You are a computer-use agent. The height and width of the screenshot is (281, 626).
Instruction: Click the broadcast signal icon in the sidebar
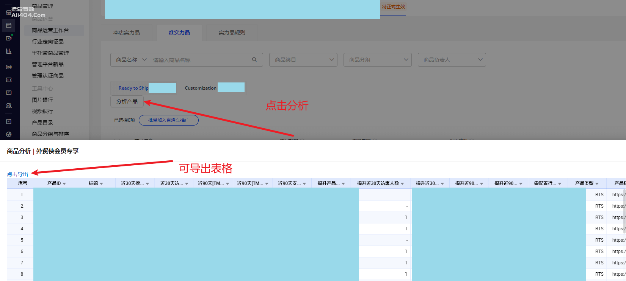pyautogui.click(x=9, y=67)
